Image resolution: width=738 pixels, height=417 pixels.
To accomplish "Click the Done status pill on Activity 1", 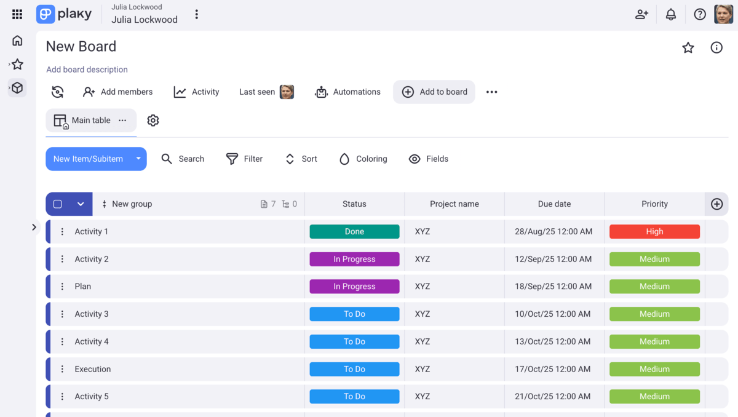I will [x=354, y=231].
